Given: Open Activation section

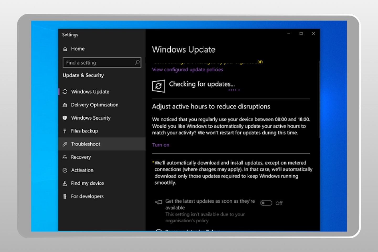Looking at the screenshot, I should pos(102,170).
